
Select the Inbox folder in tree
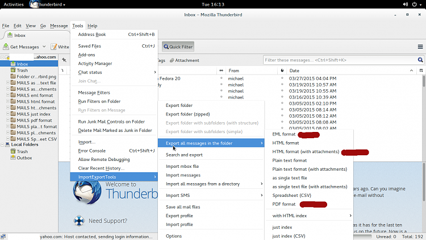[x=29, y=64]
